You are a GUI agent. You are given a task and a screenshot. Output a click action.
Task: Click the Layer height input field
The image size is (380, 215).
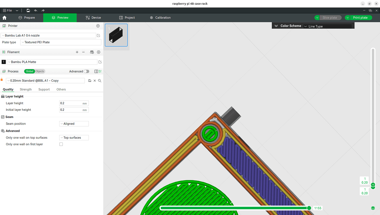point(74,103)
